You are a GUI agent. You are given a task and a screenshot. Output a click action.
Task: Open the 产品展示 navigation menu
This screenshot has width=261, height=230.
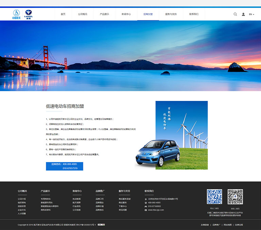104,14
